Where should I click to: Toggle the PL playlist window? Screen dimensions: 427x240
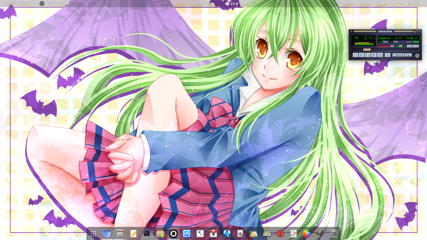(x=416, y=46)
